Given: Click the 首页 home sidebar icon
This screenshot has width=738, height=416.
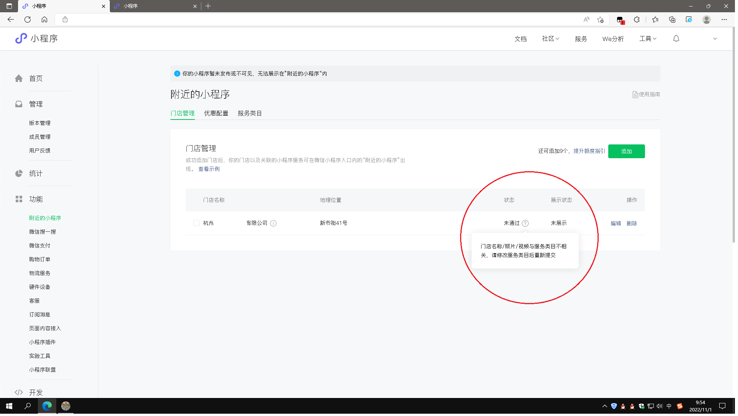Looking at the screenshot, I should [x=19, y=79].
